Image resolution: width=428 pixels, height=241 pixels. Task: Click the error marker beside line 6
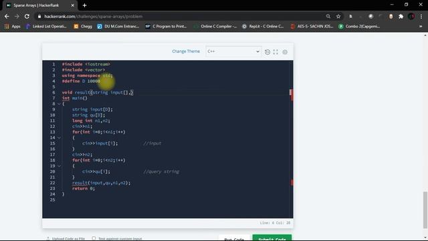coord(291,92)
